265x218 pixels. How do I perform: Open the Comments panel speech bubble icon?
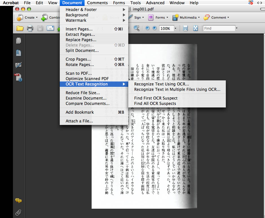pyautogui.click(x=18, y=201)
